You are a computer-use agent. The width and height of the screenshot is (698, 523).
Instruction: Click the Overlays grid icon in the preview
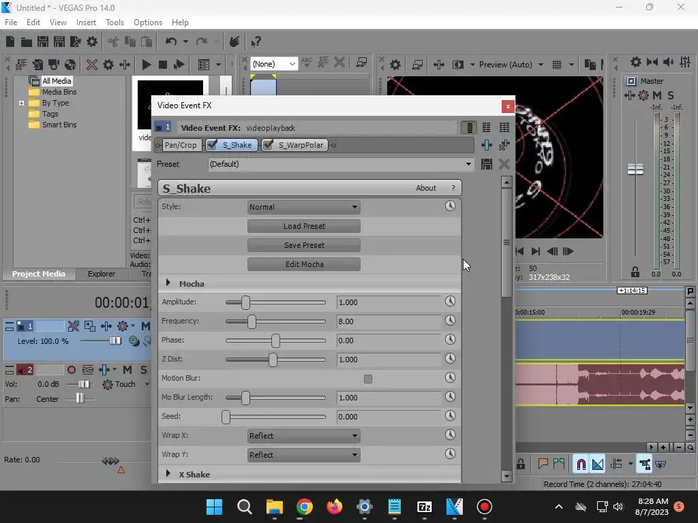557,65
